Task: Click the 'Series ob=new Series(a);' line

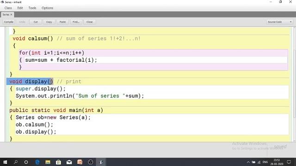Action: (53, 118)
